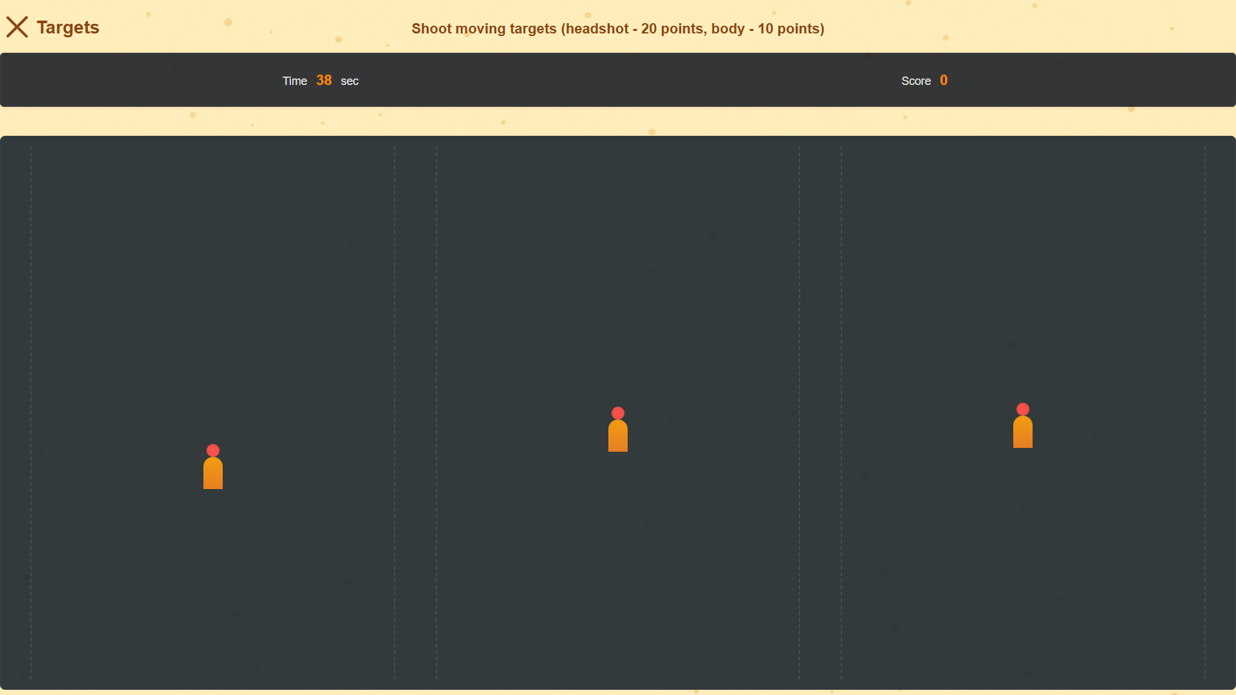Shoot the body of the leftmost target
This screenshot has width=1236, height=695.
coord(213,473)
